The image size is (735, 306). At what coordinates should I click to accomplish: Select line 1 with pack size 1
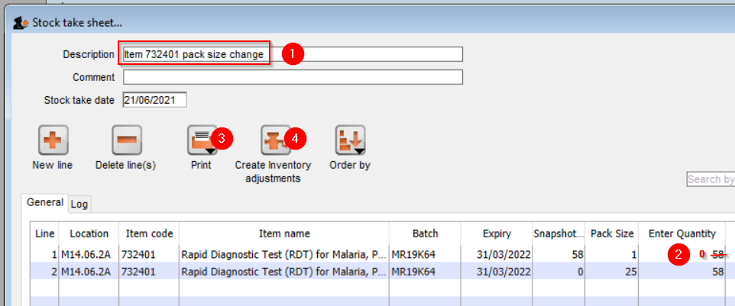(x=283, y=254)
